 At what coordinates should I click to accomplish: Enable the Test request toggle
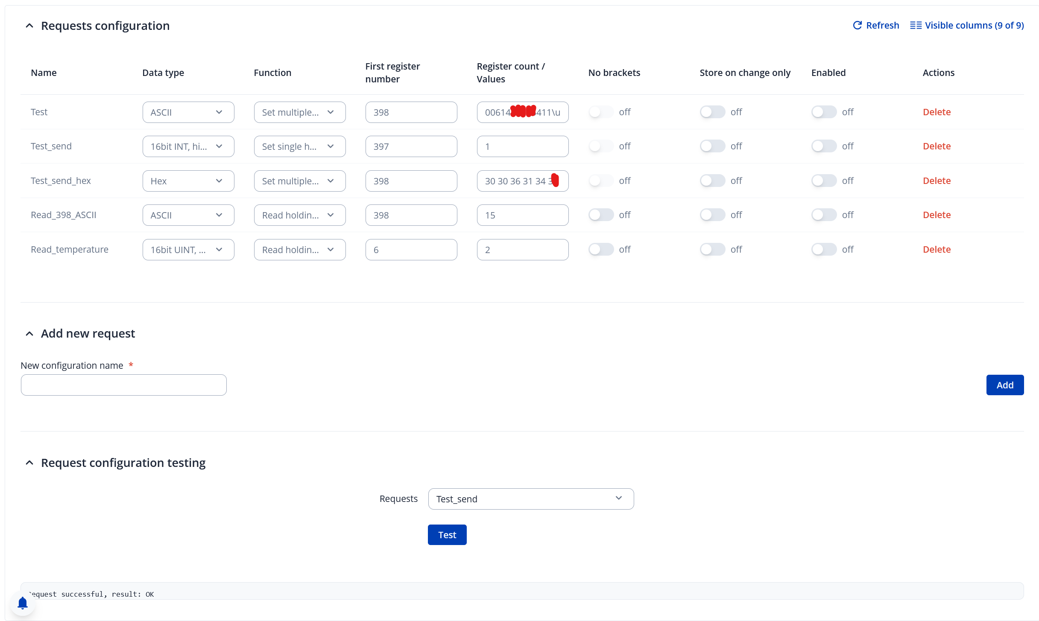tap(823, 112)
